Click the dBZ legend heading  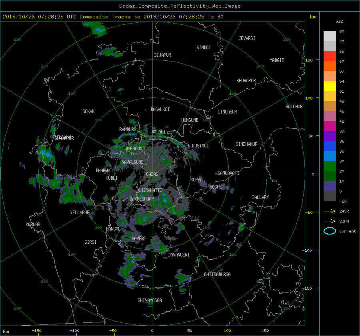click(x=339, y=21)
